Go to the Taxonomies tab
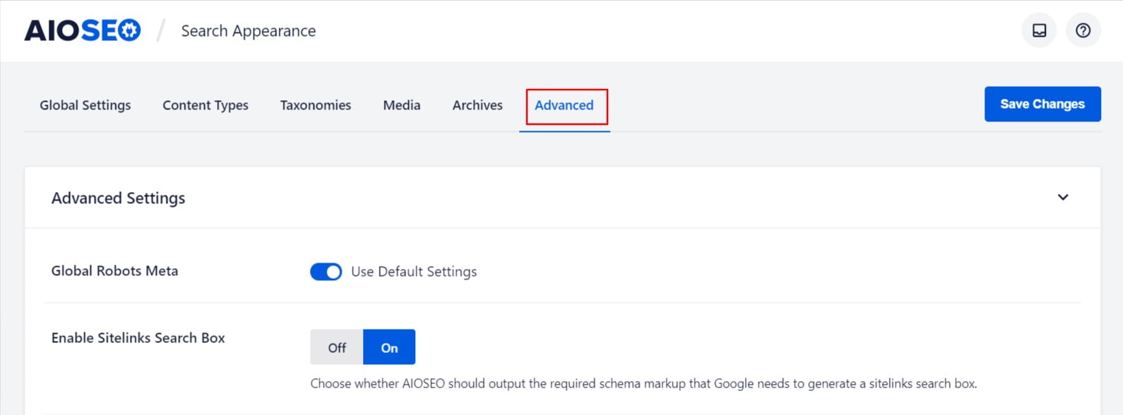1123x415 pixels. click(x=316, y=105)
